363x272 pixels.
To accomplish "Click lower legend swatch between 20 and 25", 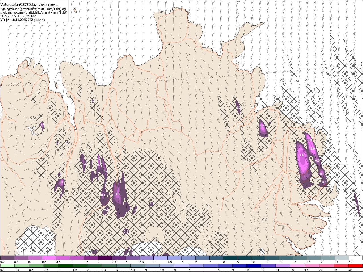I will point(326,266).
